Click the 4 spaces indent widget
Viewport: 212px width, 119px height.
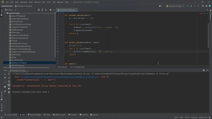pyautogui.click(x=194, y=117)
